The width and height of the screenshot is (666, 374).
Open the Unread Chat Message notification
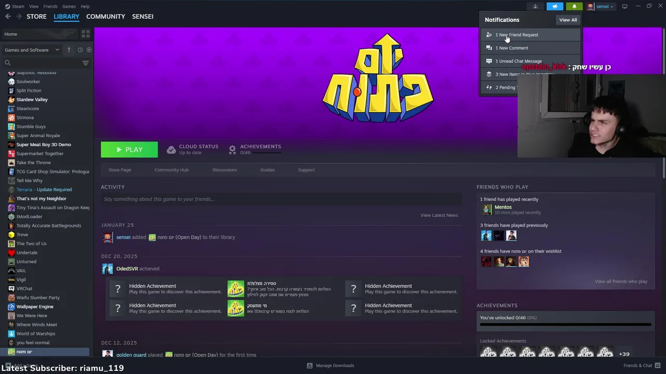(x=530, y=61)
